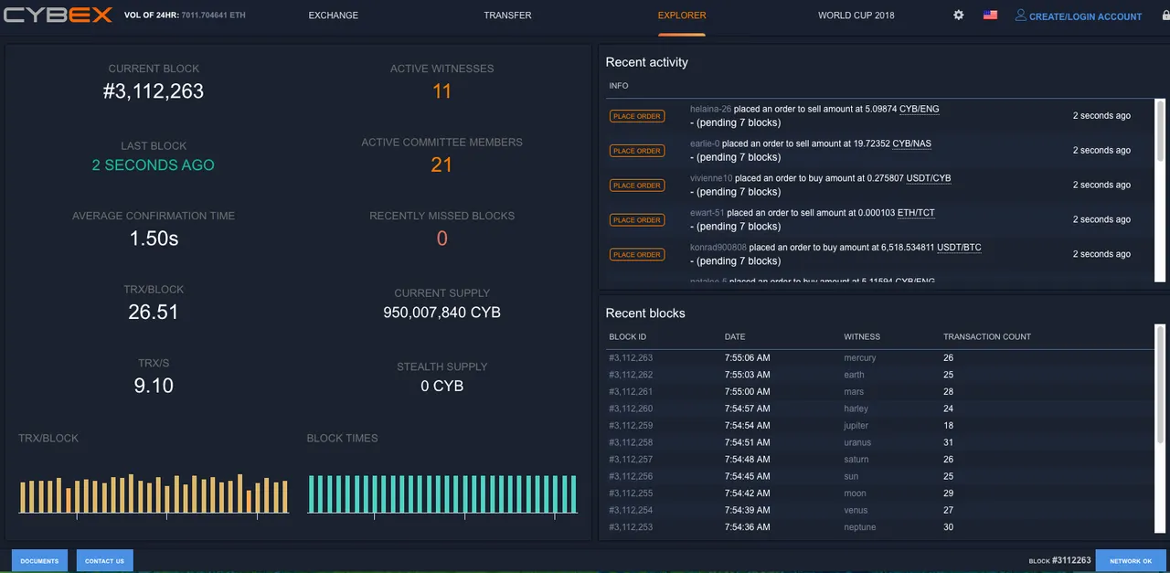Open the vivienne10 account link
This screenshot has height=573, width=1170.
pos(711,178)
